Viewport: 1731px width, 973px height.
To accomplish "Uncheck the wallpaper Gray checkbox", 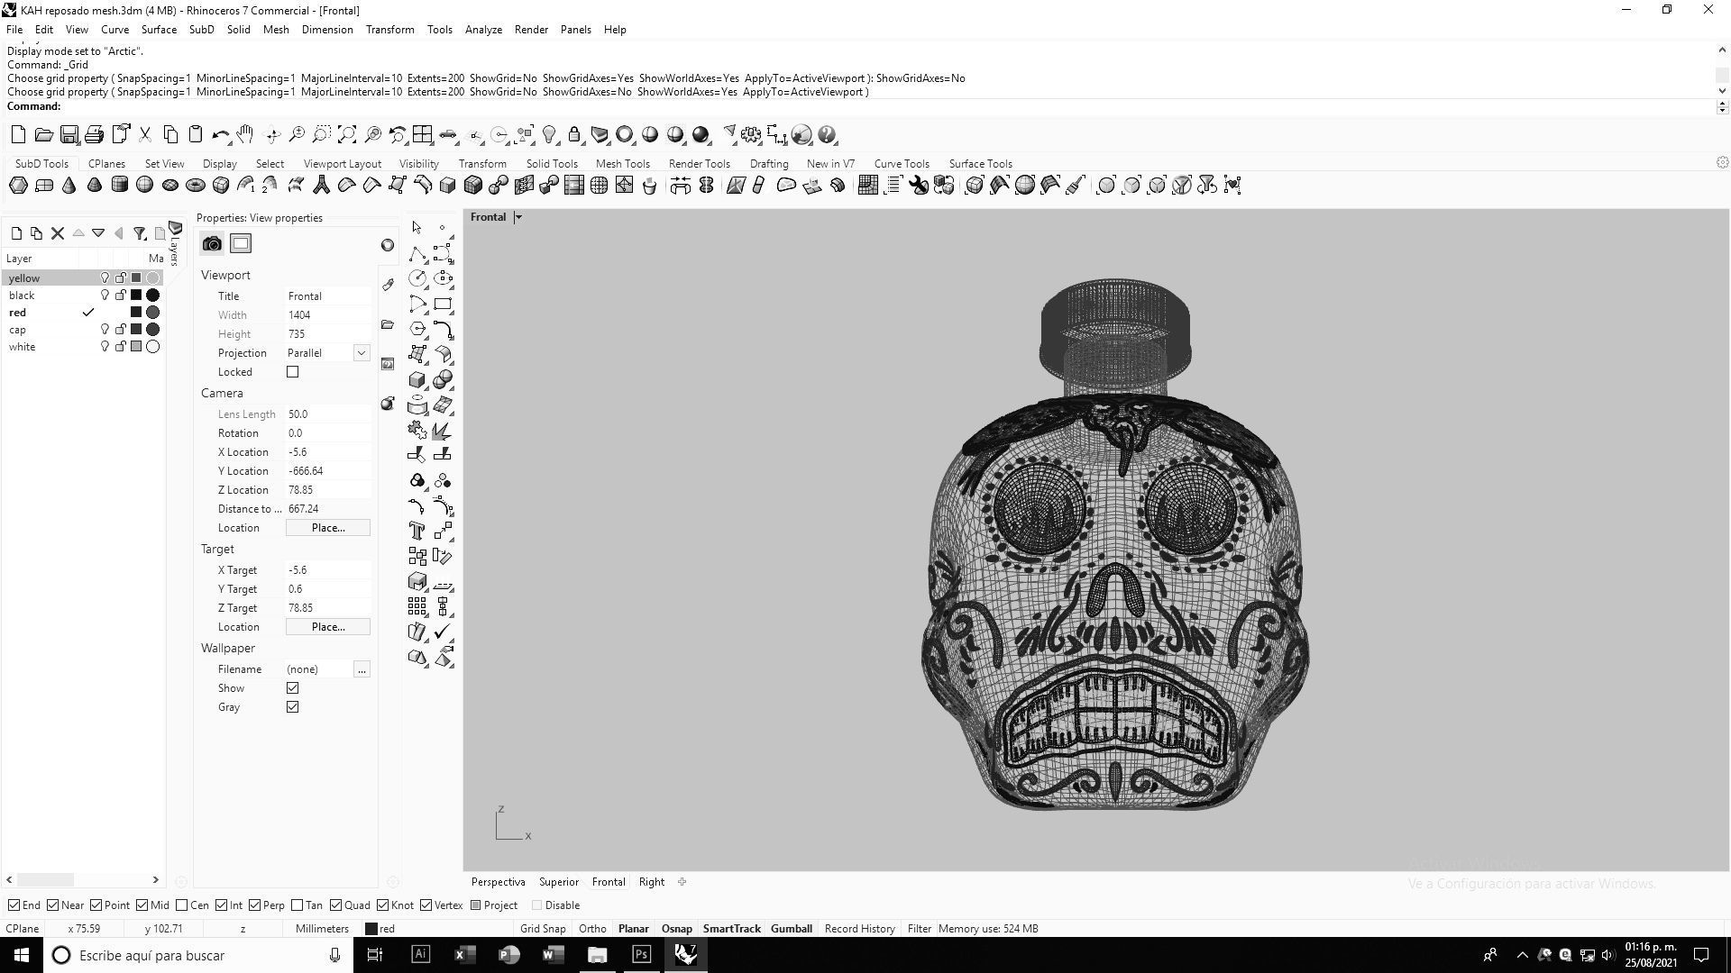I will (292, 707).
